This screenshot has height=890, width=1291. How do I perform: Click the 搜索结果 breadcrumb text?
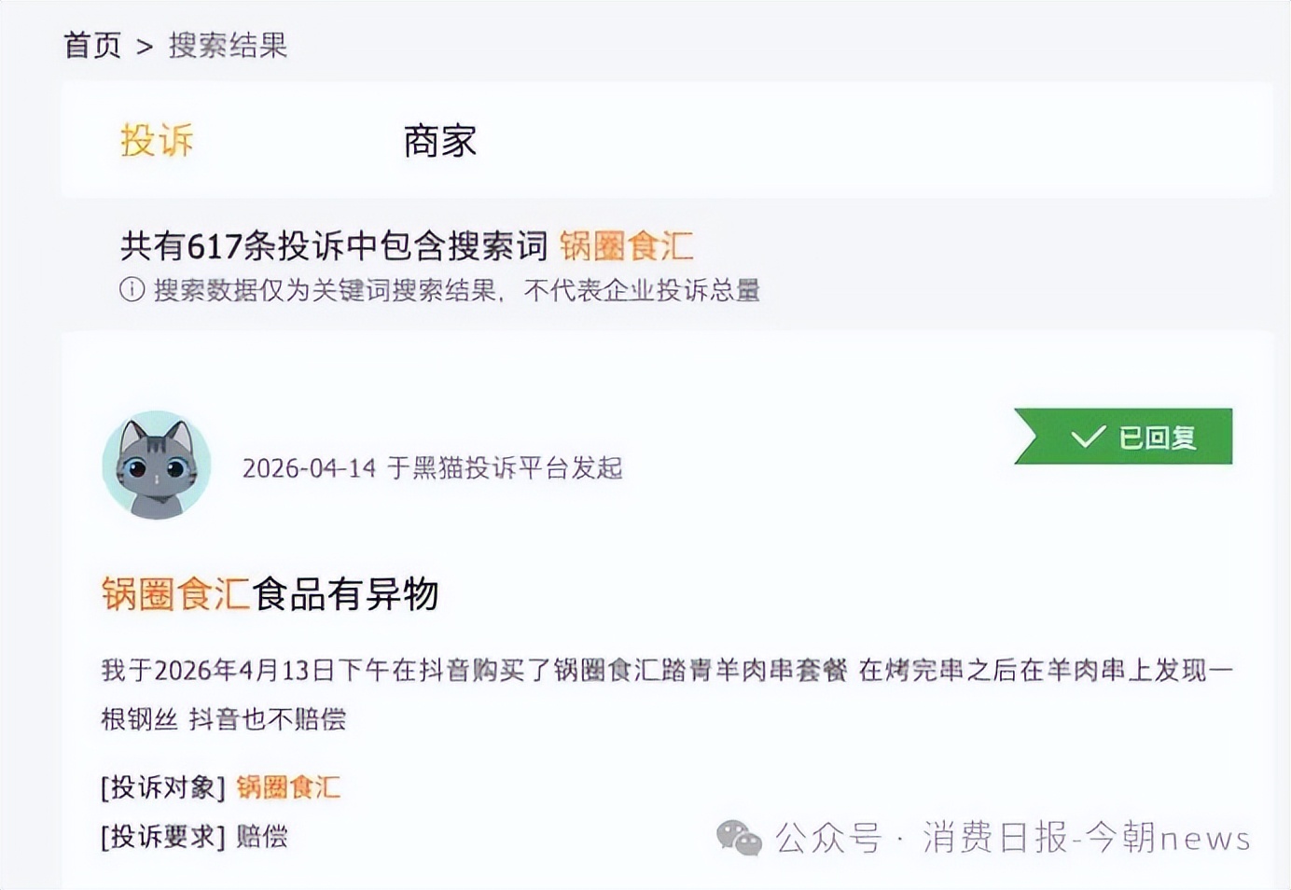pos(228,45)
